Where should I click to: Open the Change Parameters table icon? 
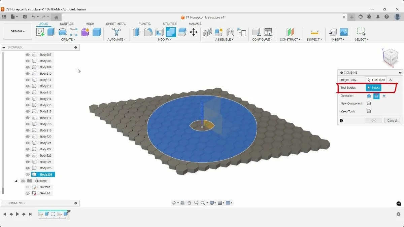pyautogui.click(x=268, y=32)
